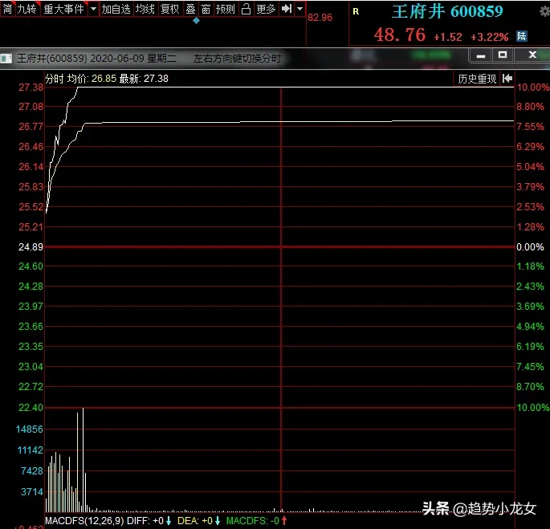Click the 26.77 price axis label

click(31, 127)
